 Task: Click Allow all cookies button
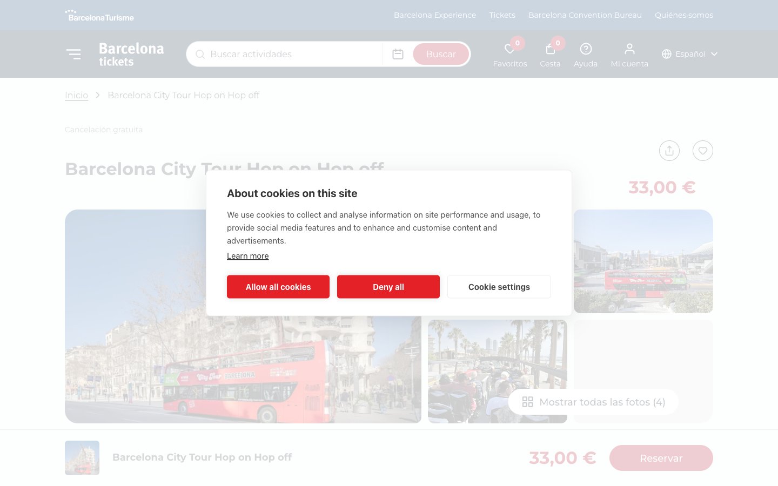click(278, 287)
